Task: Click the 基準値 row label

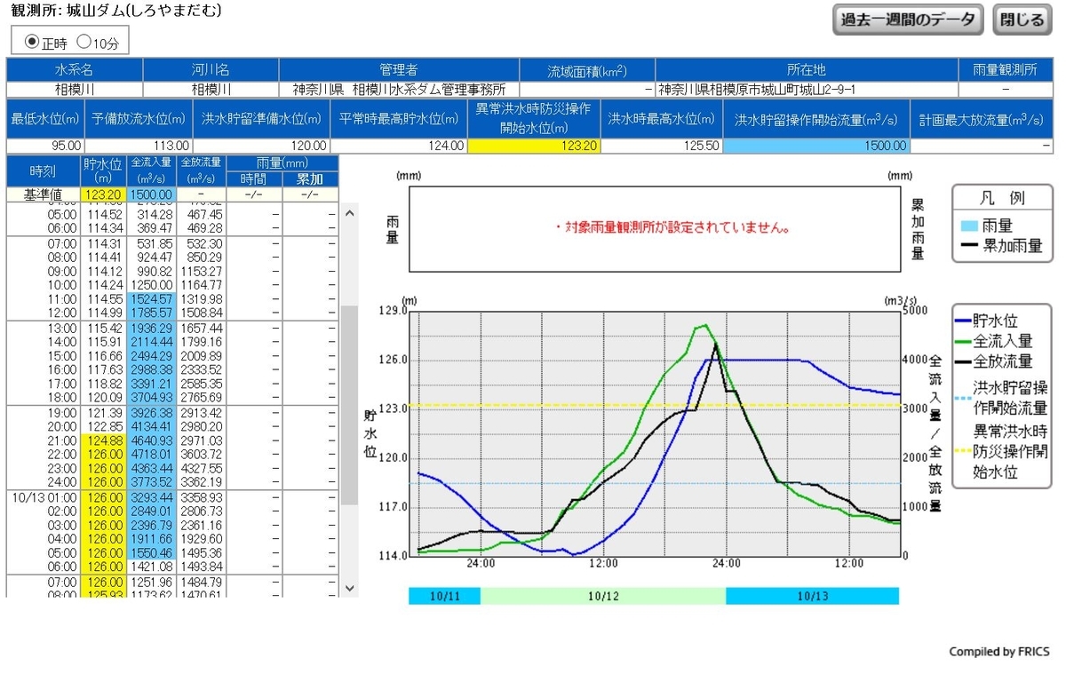Action: coord(44,194)
